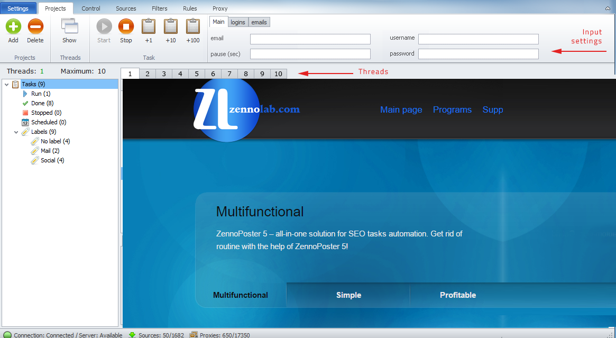This screenshot has width=616, height=338.
Task: Click the Social (4) tag icon
Action: pyautogui.click(x=34, y=160)
